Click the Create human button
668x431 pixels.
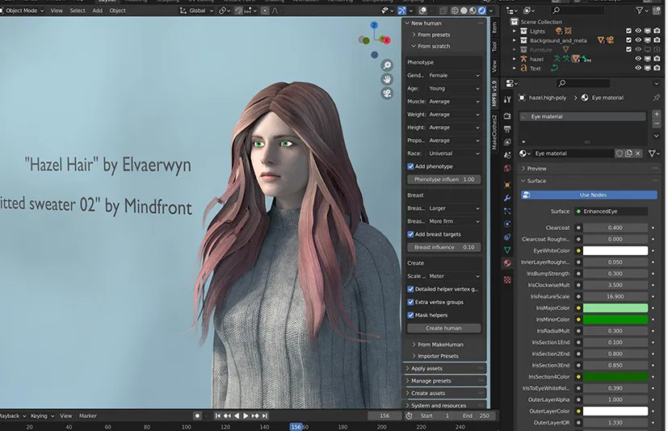[x=443, y=328]
